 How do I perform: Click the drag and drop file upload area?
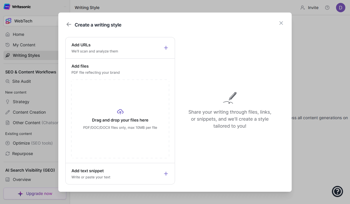(120, 118)
